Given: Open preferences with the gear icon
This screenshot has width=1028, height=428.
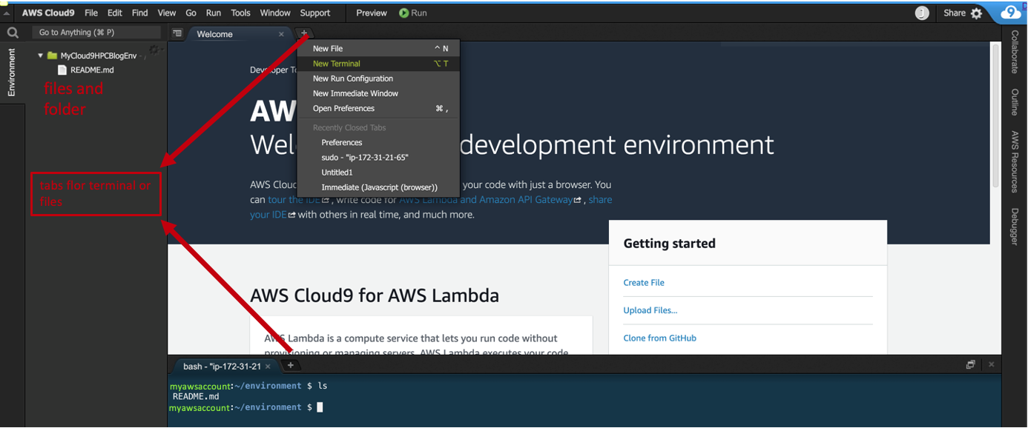Looking at the screenshot, I should [x=977, y=13].
